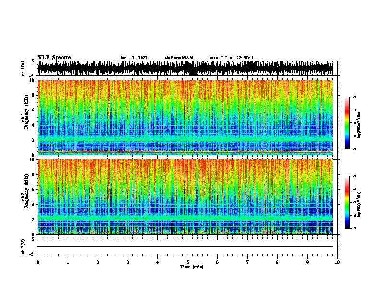Click the flat ch.3(V) trace line
Viewport: 380px width, 294px height.
point(185,247)
